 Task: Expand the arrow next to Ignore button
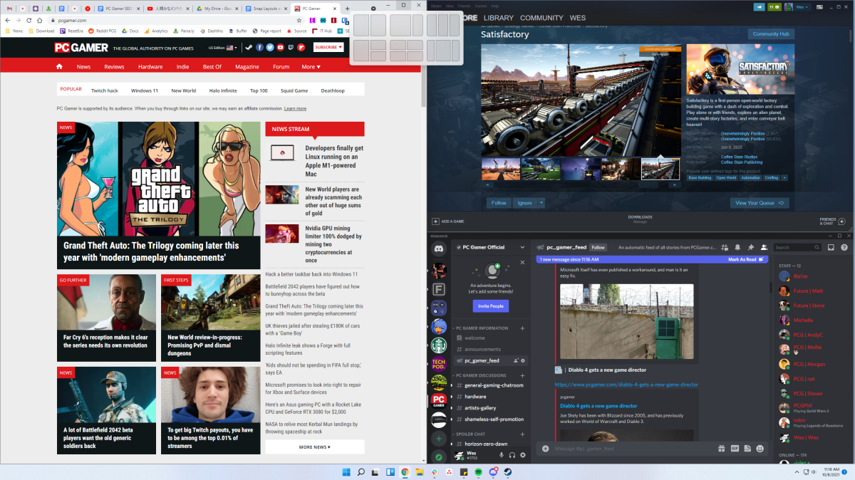541,203
